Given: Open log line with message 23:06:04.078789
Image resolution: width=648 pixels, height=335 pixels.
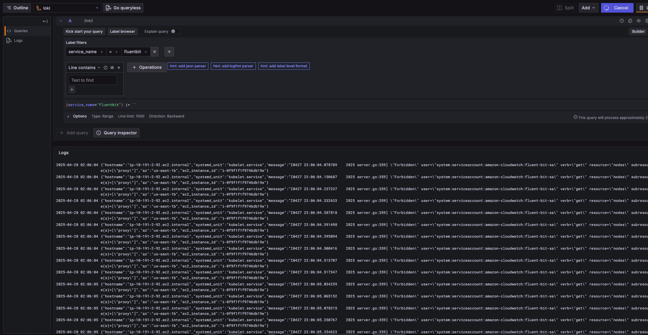Looking at the screenshot, I should (351, 168).
